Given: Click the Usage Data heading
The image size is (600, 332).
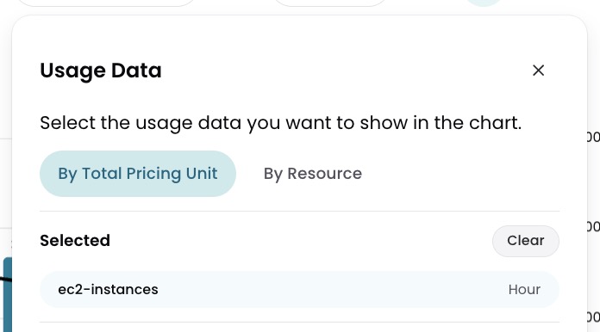Looking at the screenshot, I should click(x=101, y=71).
